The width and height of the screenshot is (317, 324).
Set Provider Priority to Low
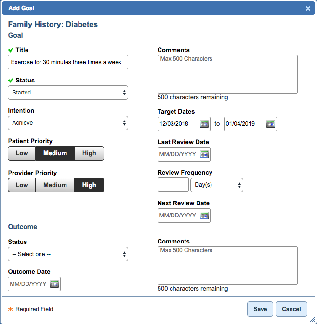click(22, 185)
